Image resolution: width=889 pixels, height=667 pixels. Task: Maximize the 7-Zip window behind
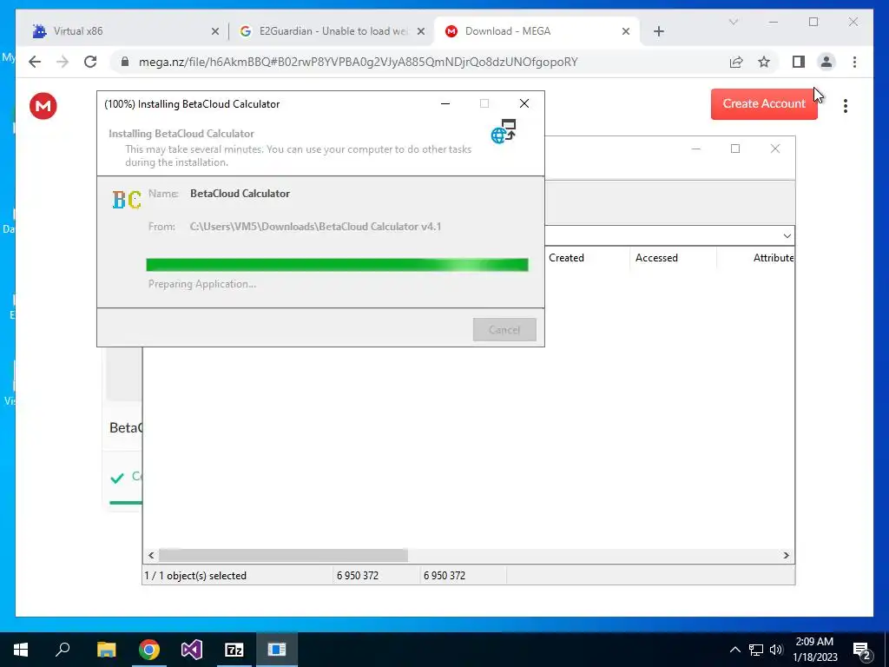[735, 149]
